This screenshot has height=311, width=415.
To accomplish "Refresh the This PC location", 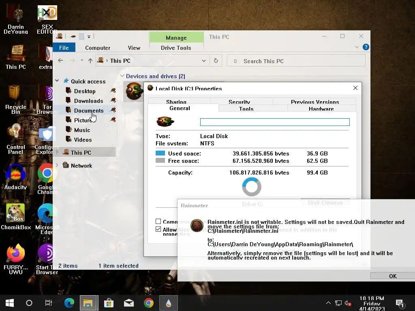I will (x=216, y=61).
